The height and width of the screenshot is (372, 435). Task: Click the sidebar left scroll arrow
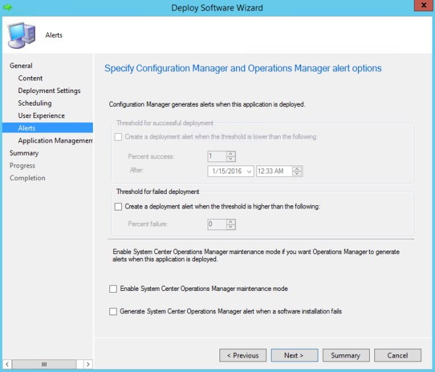point(7,364)
